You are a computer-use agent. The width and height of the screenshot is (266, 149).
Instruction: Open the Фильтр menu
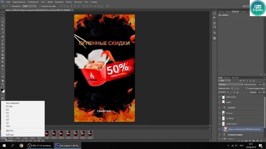[69, 2]
